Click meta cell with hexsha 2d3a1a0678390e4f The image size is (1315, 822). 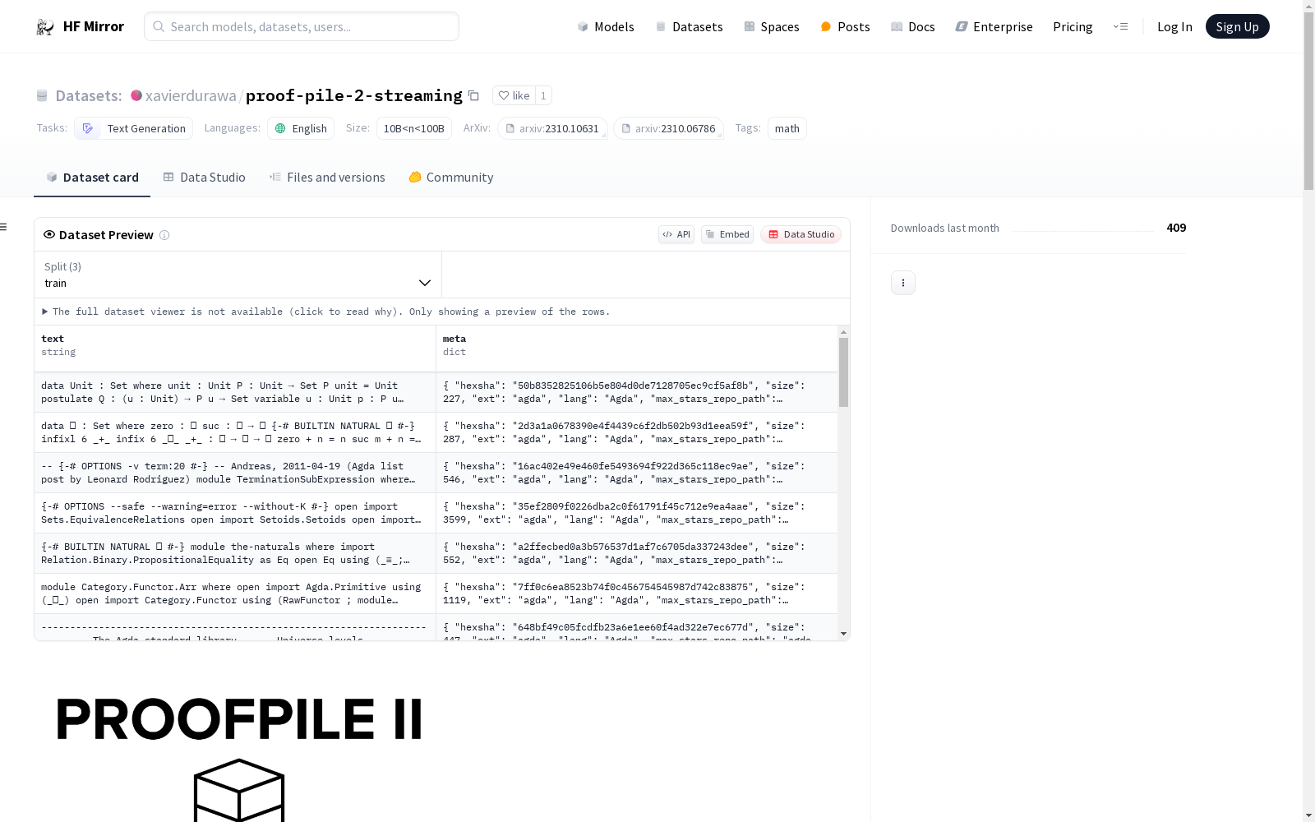pos(637,432)
